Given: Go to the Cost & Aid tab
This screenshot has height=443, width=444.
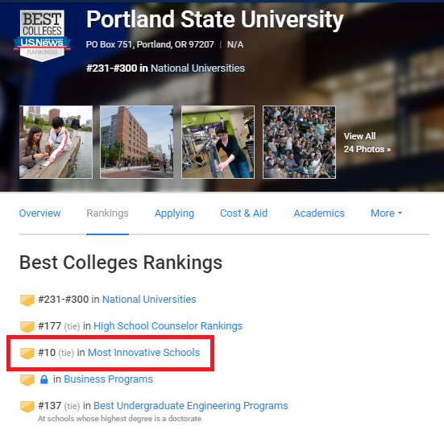Looking at the screenshot, I should click(x=243, y=213).
